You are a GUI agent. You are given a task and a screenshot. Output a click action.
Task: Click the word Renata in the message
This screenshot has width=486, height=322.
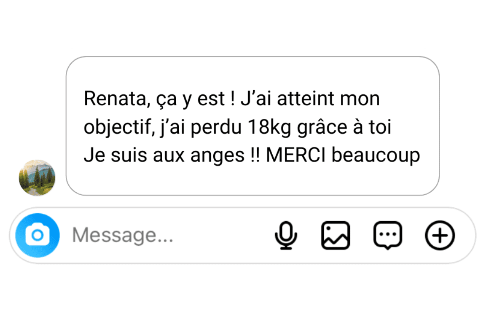115,99
